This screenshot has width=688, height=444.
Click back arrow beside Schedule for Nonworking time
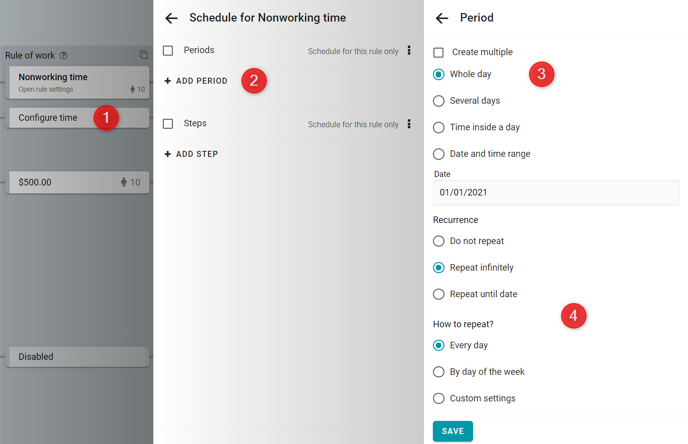point(171,19)
